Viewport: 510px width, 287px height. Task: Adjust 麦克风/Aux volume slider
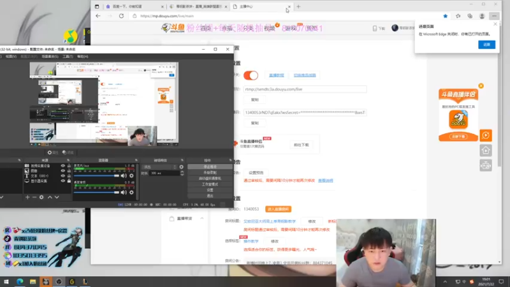[x=96, y=176]
